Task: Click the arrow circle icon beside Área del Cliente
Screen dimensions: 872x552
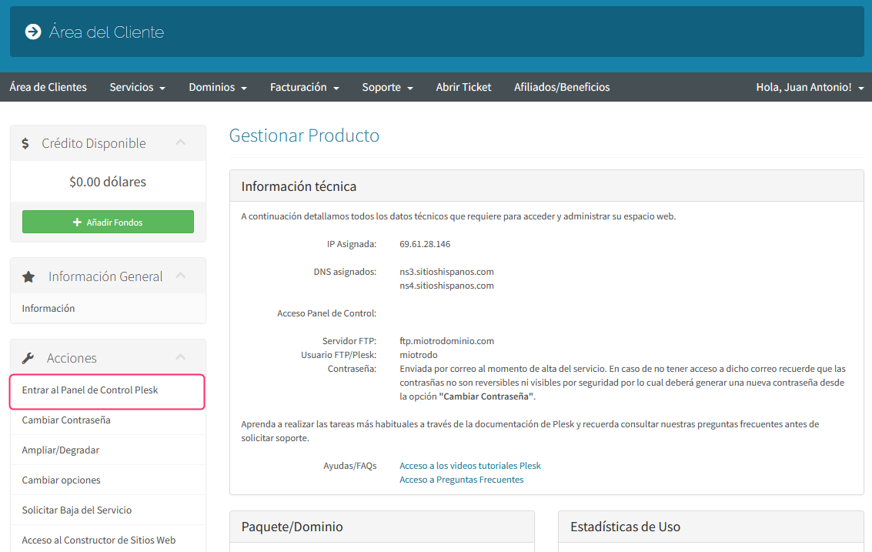Action: pos(32,32)
